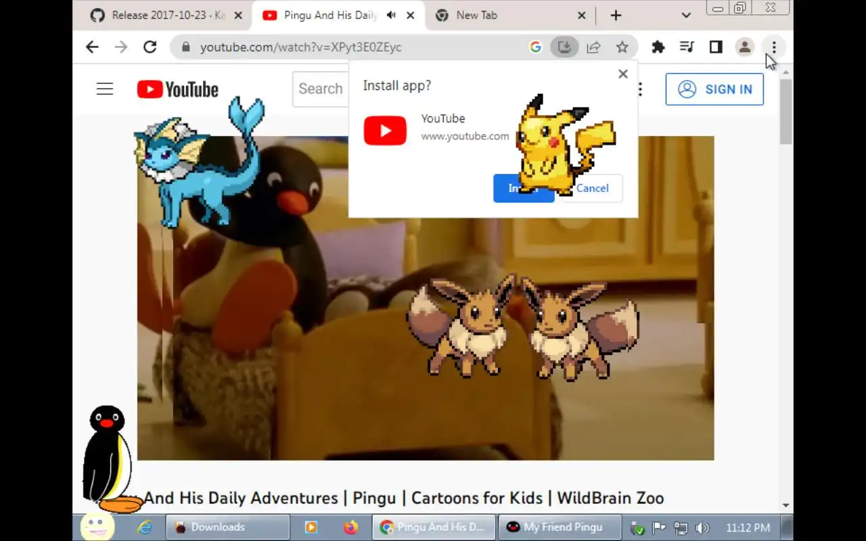Click the Google icon in the address bar
The image size is (866, 541).
tap(535, 47)
